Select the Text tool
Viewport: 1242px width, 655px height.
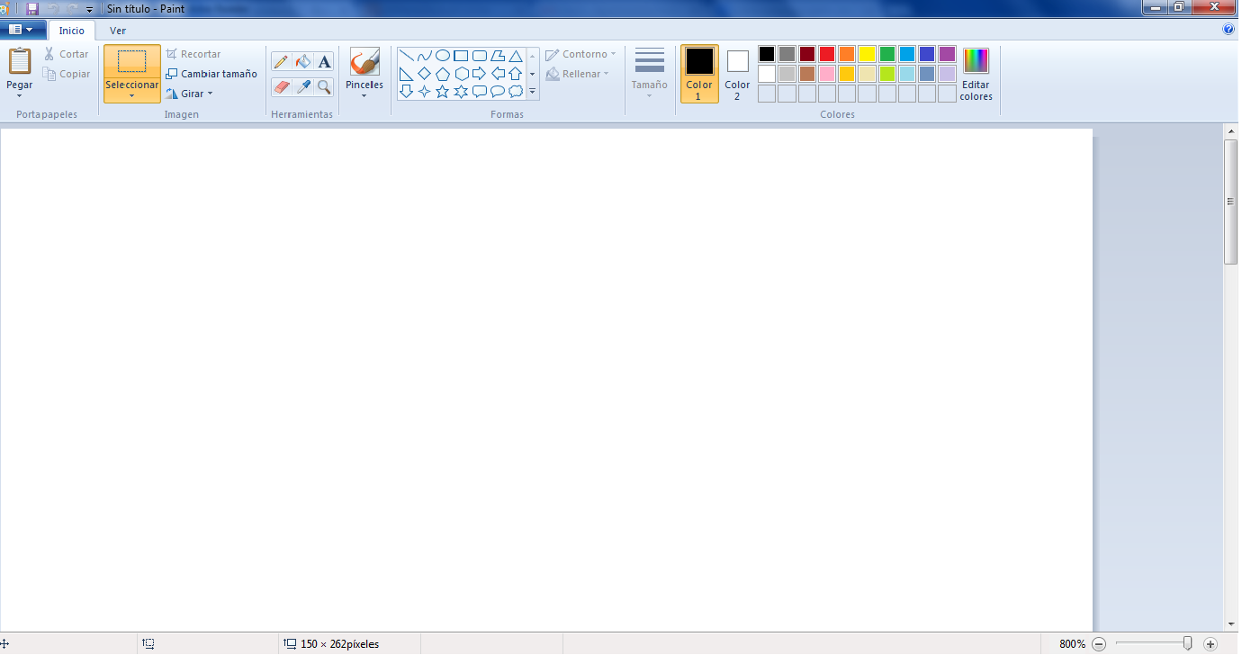(x=324, y=61)
